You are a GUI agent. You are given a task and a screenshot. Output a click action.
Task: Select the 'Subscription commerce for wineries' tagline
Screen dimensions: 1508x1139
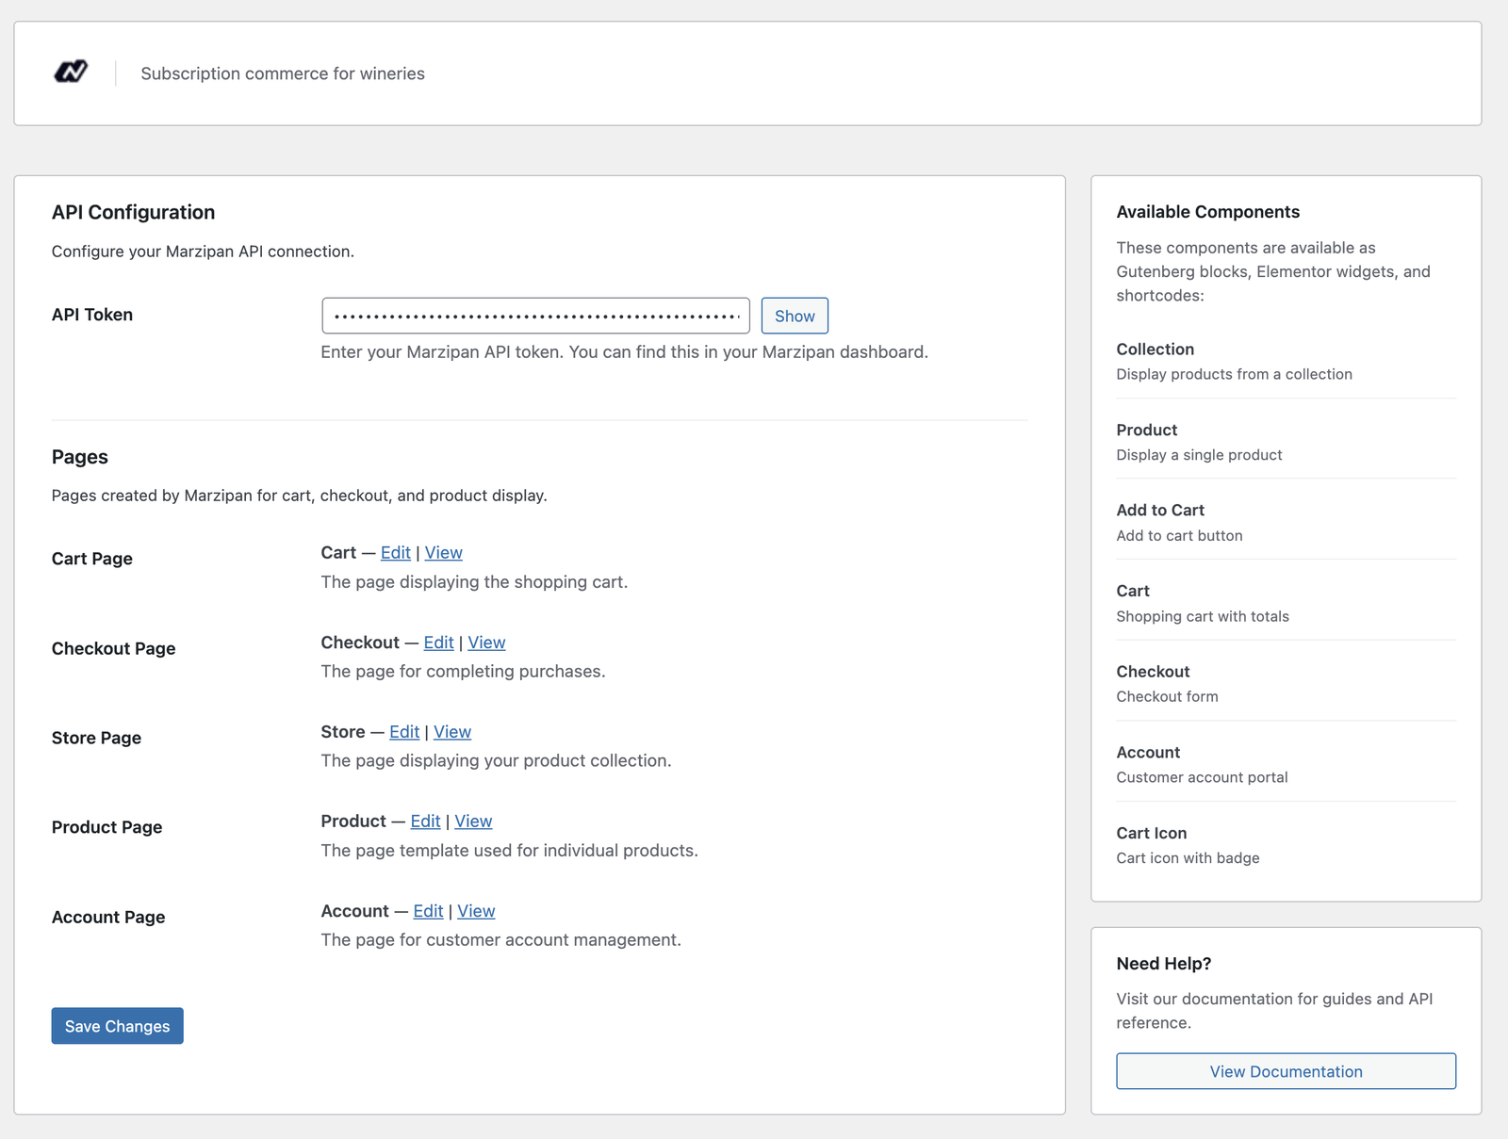coord(283,73)
